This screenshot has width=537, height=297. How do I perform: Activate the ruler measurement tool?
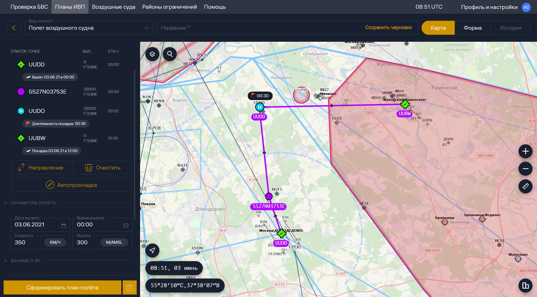click(525, 186)
